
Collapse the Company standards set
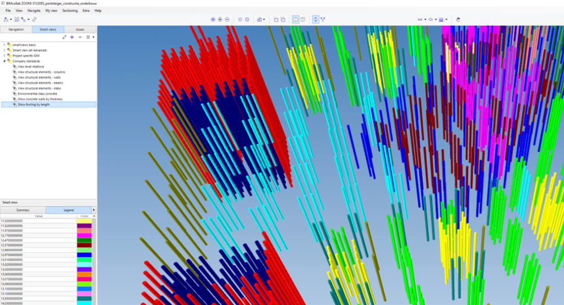coord(4,61)
